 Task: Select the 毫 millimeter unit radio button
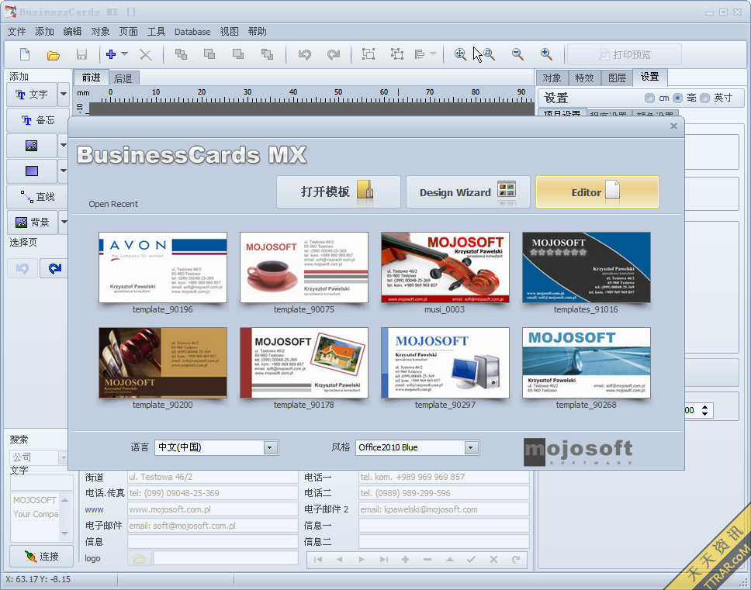tap(677, 98)
